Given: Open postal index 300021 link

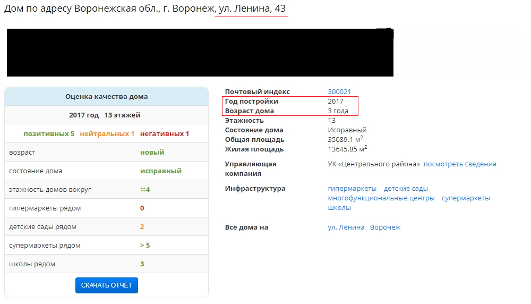Looking at the screenshot, I should [x=339, y=92].
